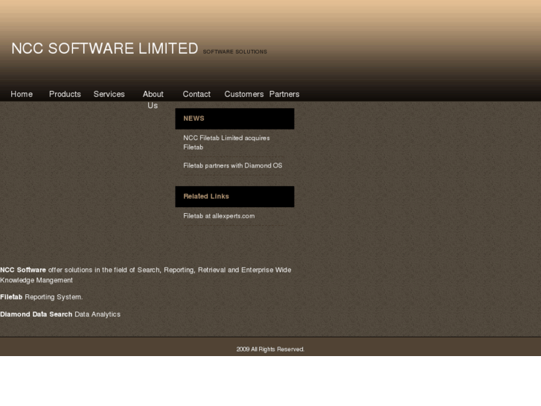Click the 'Data Analytics' text

click(x=97, y=314)
